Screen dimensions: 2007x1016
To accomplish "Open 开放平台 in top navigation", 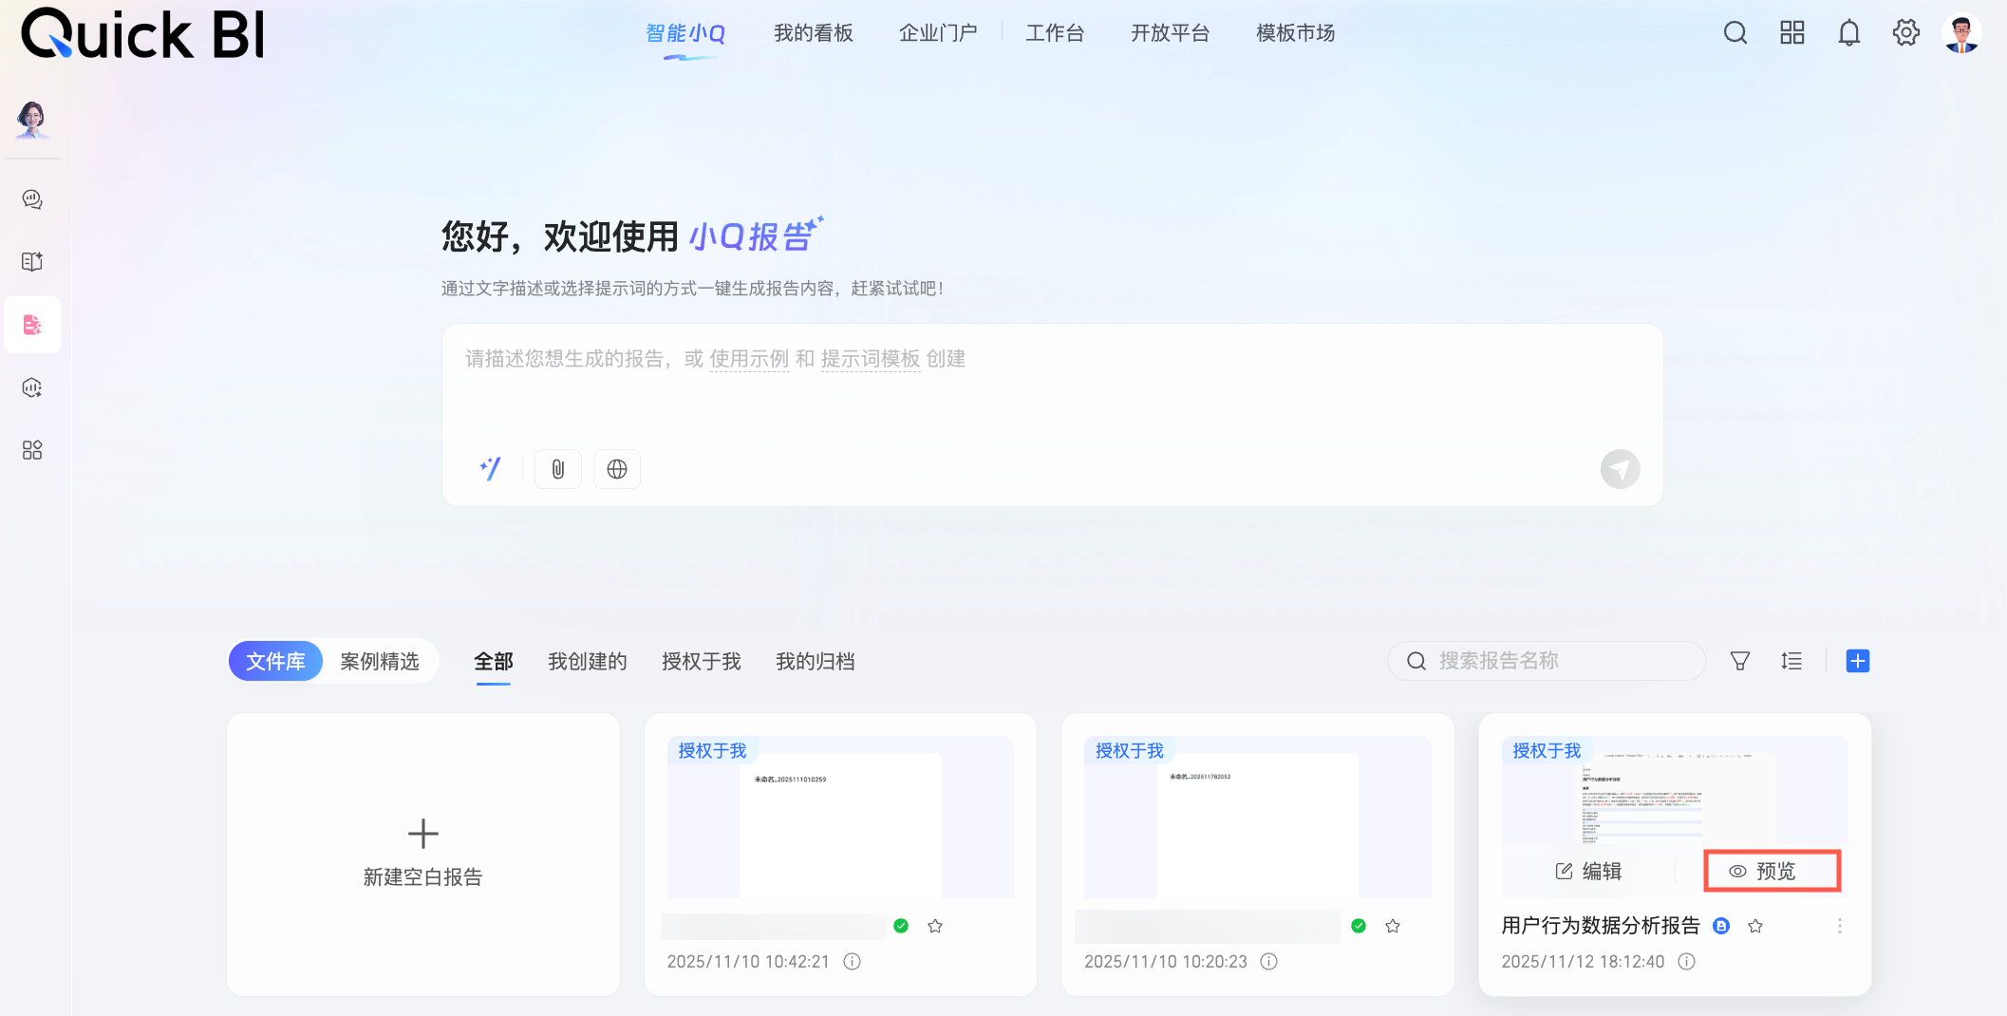I will 1171,33.
